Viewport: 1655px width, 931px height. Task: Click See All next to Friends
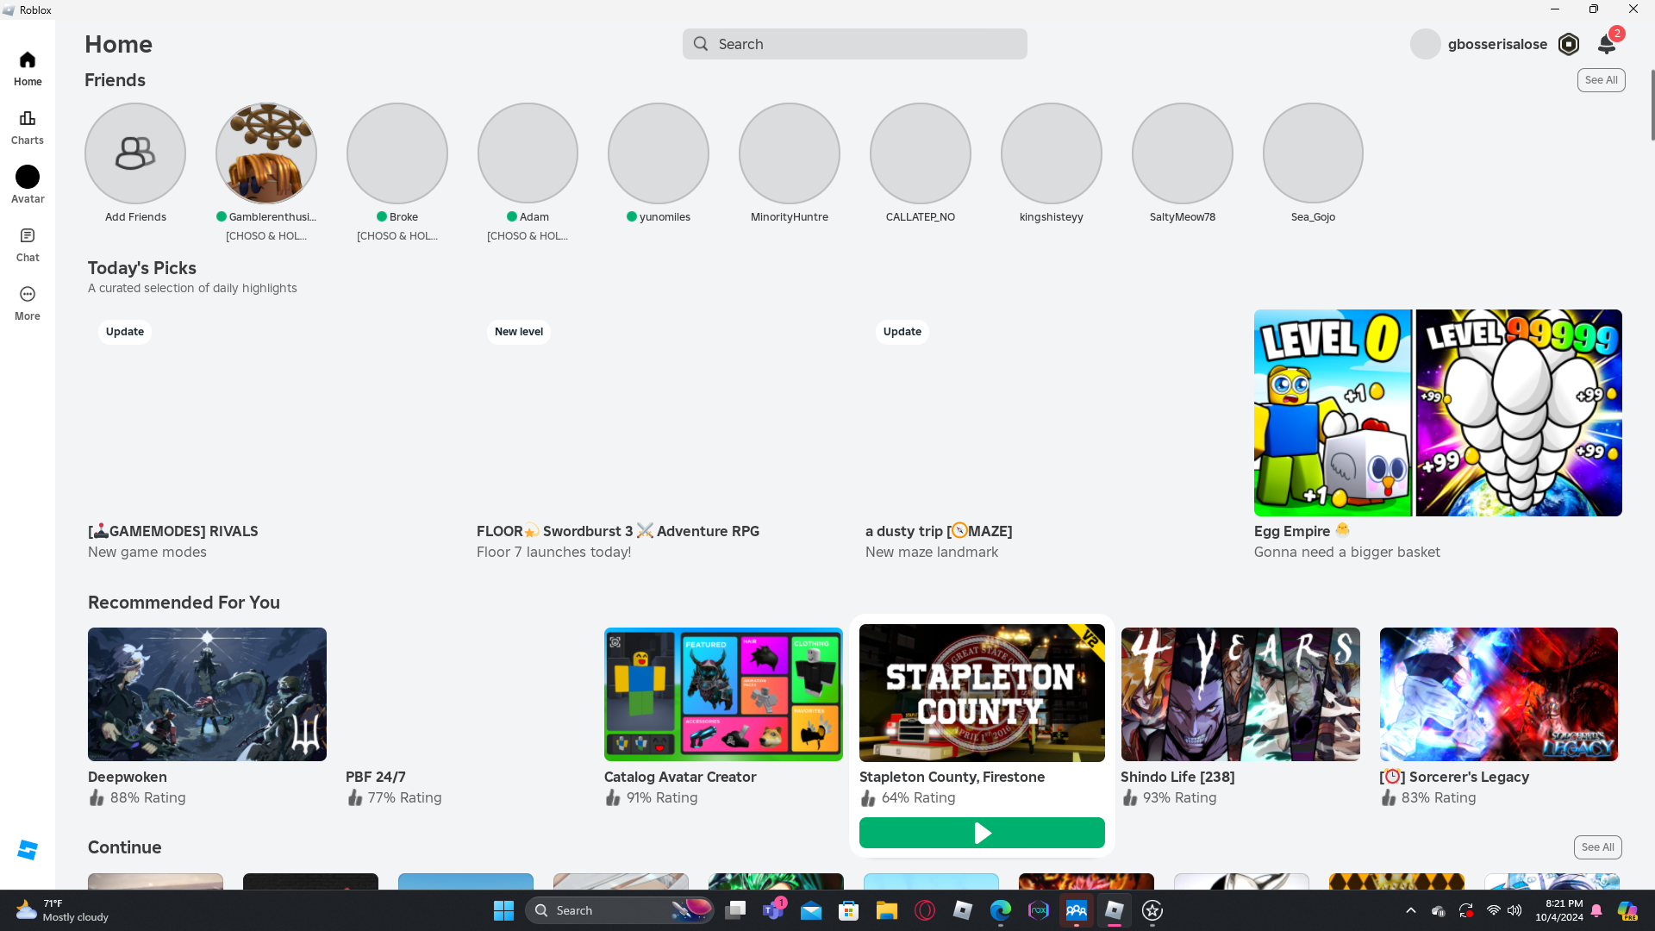1601,80
